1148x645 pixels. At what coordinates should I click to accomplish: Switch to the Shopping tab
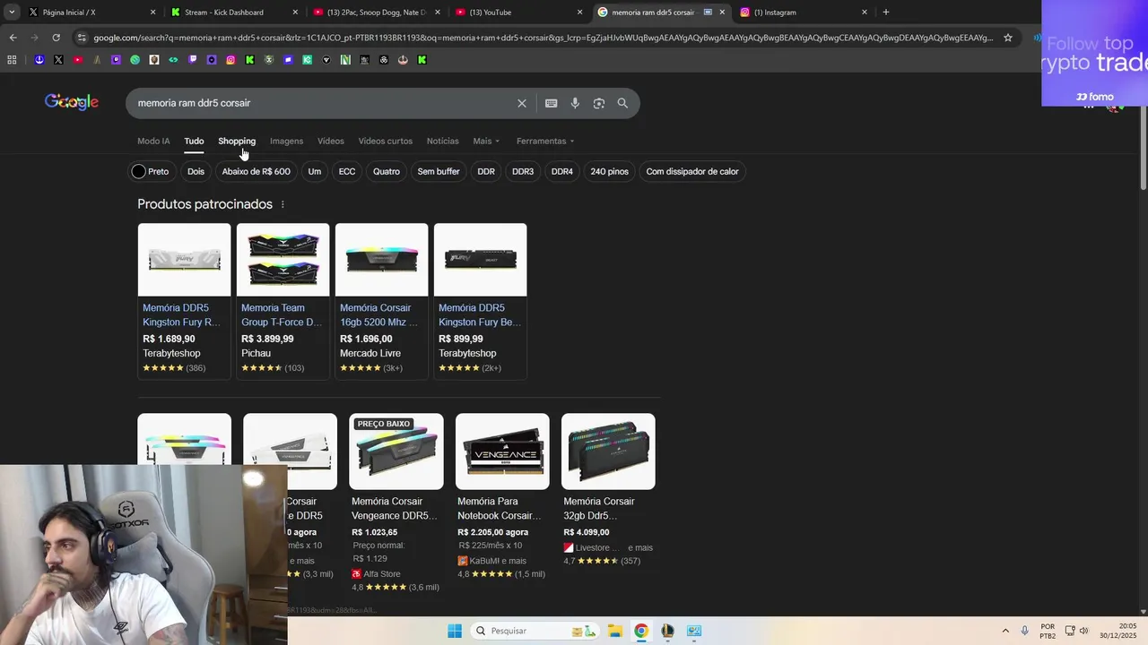(x=237, y=141)
